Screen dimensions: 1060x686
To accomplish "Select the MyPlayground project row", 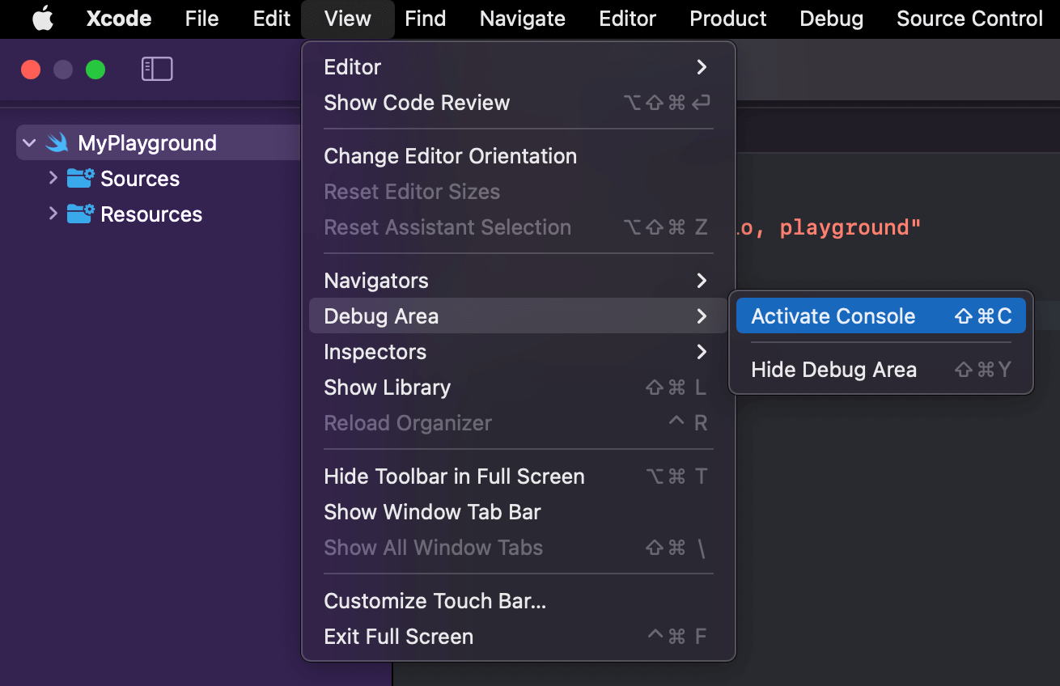I will pyautogui.click(x=159, y=143).
